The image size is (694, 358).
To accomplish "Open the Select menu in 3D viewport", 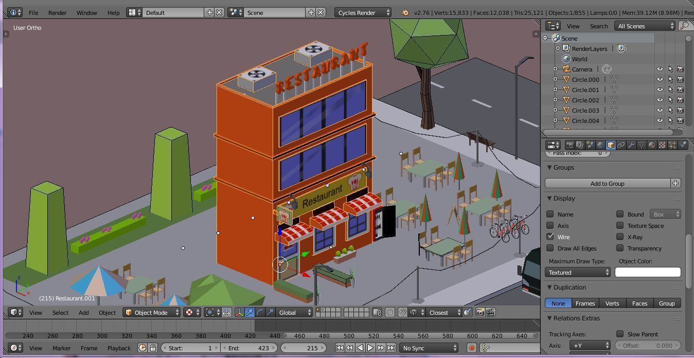I will pyautogui.click(x=60, y=312).
